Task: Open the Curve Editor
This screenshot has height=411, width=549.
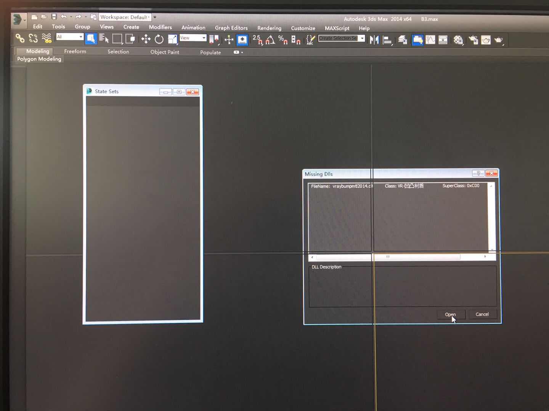Action: pos(430,40)
